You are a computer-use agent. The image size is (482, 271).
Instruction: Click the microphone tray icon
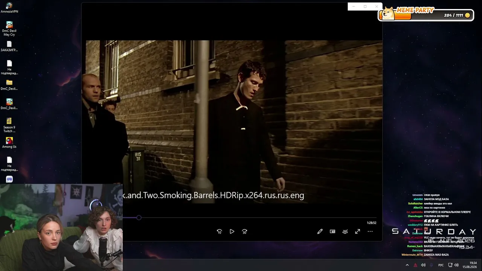(x=432, y=265)
